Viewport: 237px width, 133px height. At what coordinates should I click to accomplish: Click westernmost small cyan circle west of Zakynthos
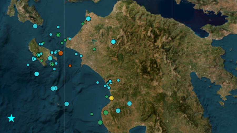(28, 65)
